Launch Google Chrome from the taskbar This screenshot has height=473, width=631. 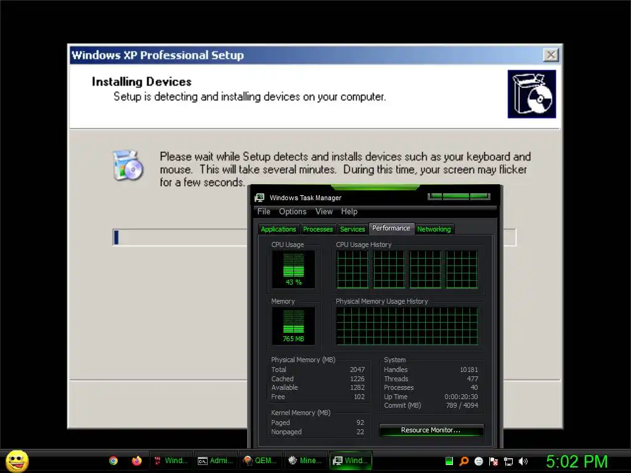(113, 461)
